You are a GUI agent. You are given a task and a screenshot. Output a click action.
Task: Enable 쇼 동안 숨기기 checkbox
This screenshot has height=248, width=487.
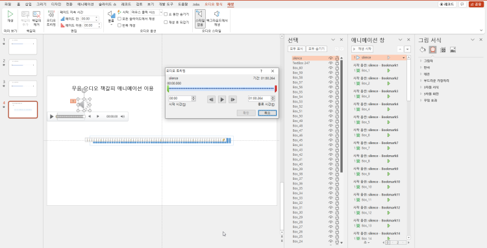tap(166, 14)
